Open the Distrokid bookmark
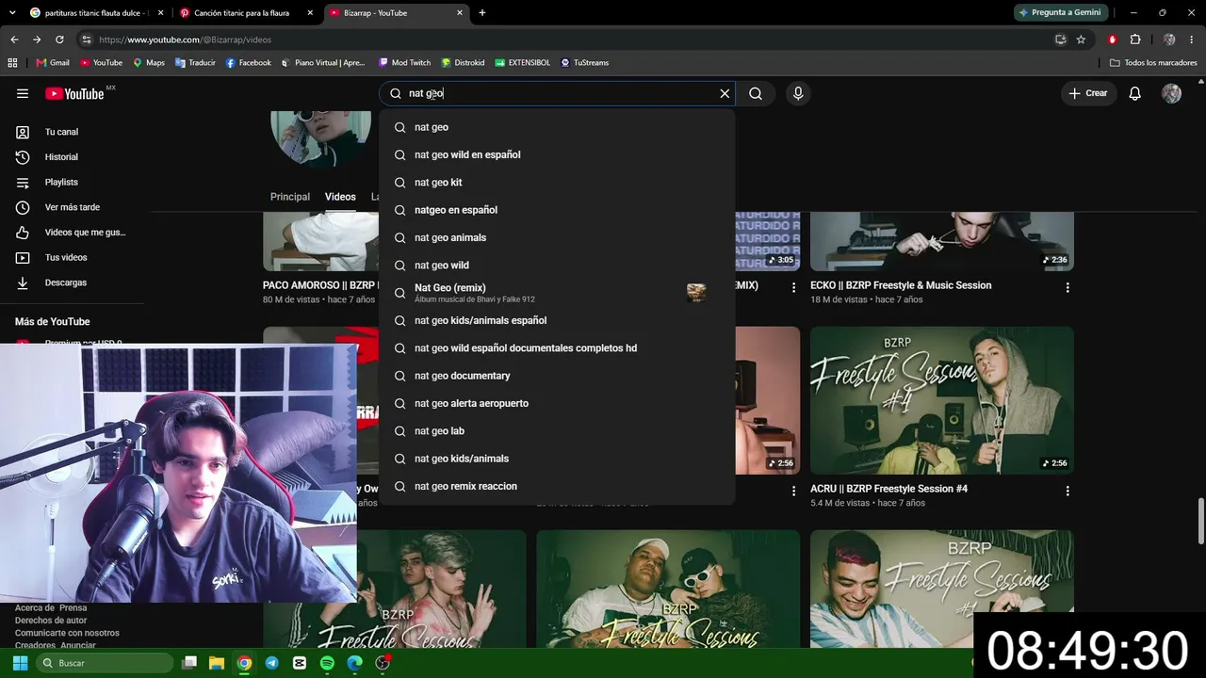Image resolution: width=1206 pixels, height=678 pixels. coord(463,63)
